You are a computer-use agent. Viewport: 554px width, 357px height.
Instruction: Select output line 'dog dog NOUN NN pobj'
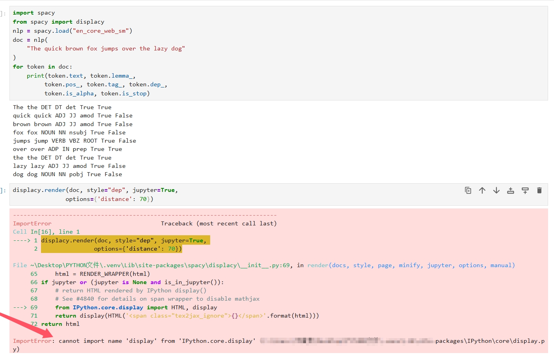[x=67, y=174]
